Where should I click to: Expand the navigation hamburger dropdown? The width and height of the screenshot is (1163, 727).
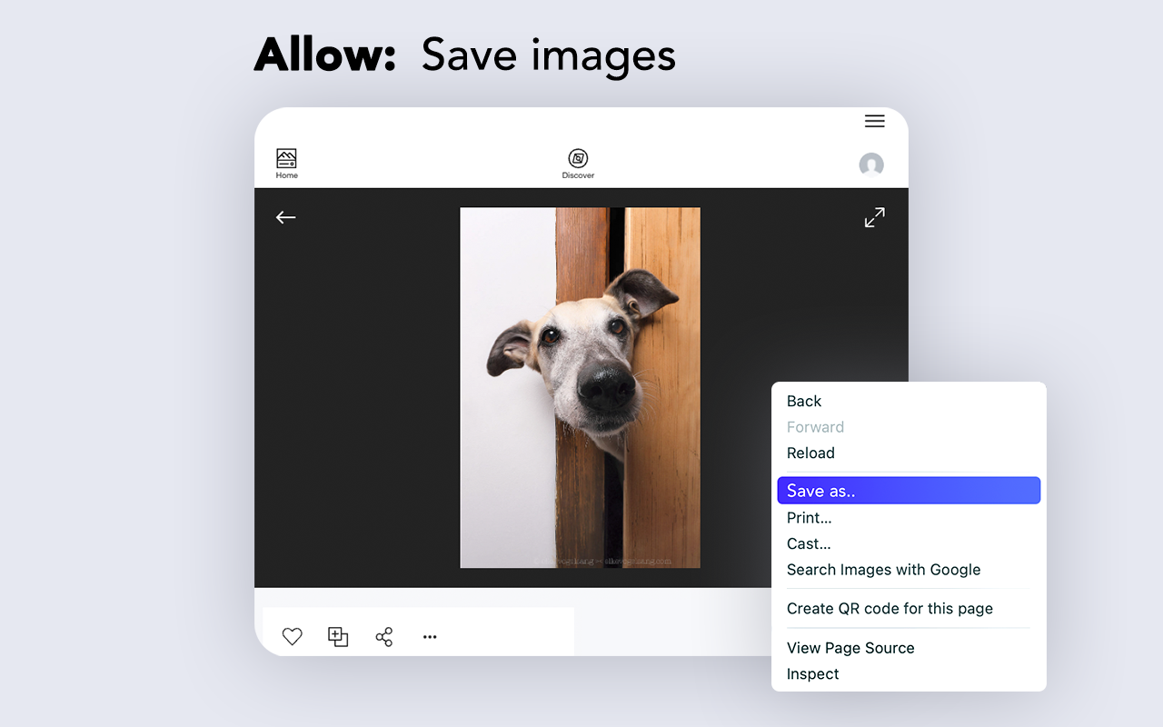pyautogui.click(x=874, y=121)
